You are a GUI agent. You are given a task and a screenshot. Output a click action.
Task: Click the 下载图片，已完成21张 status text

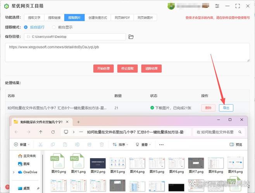(x=173, y=108)
